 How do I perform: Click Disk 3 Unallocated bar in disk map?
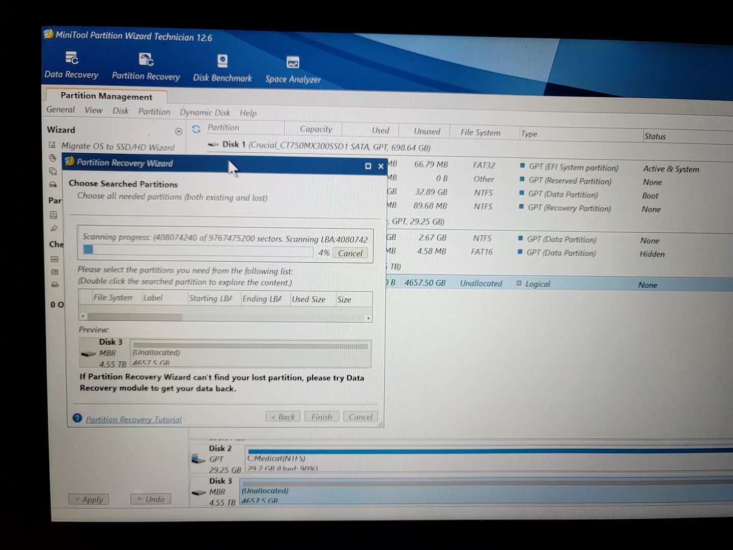(486, 491)
